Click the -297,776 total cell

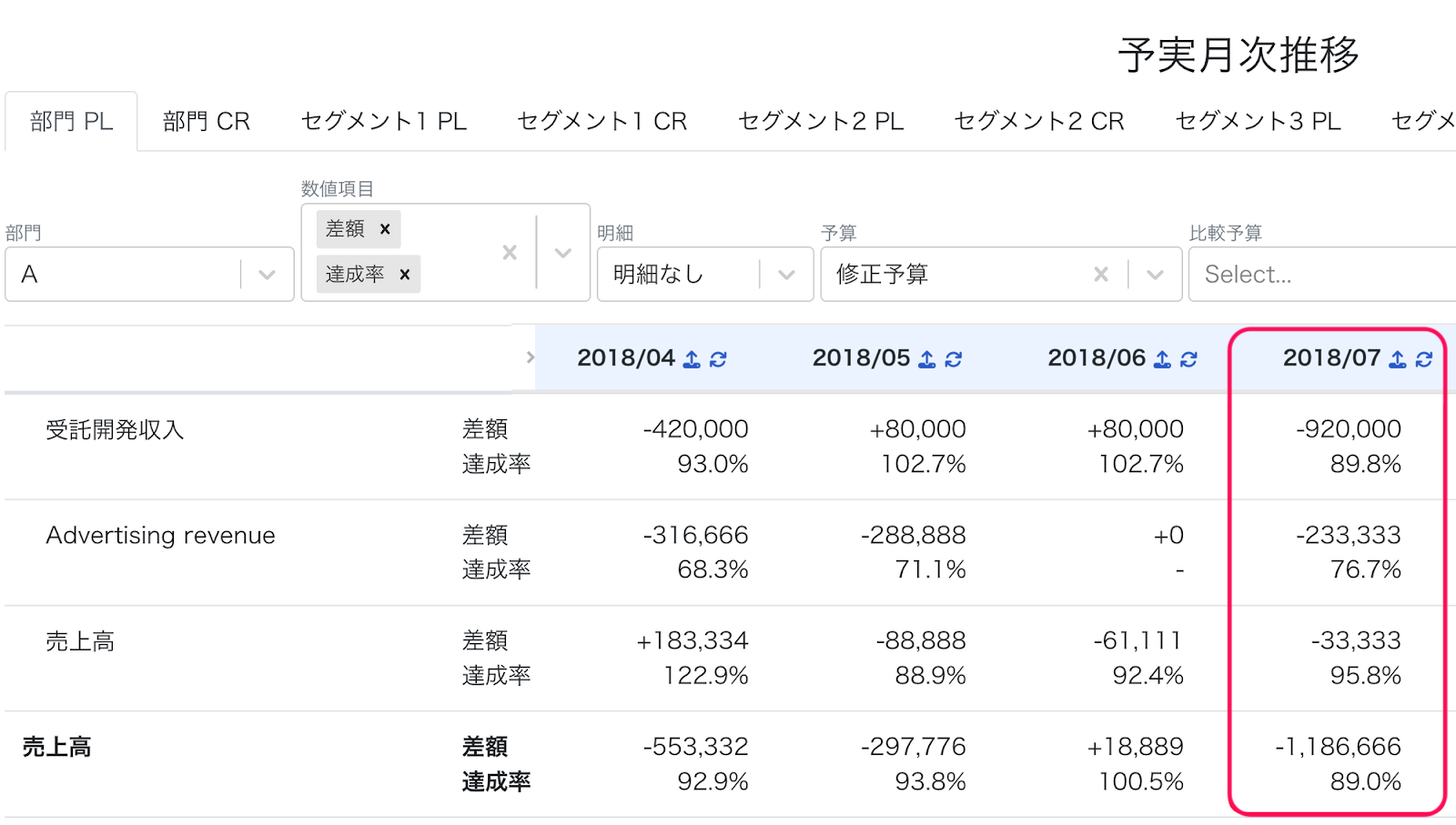914,747
